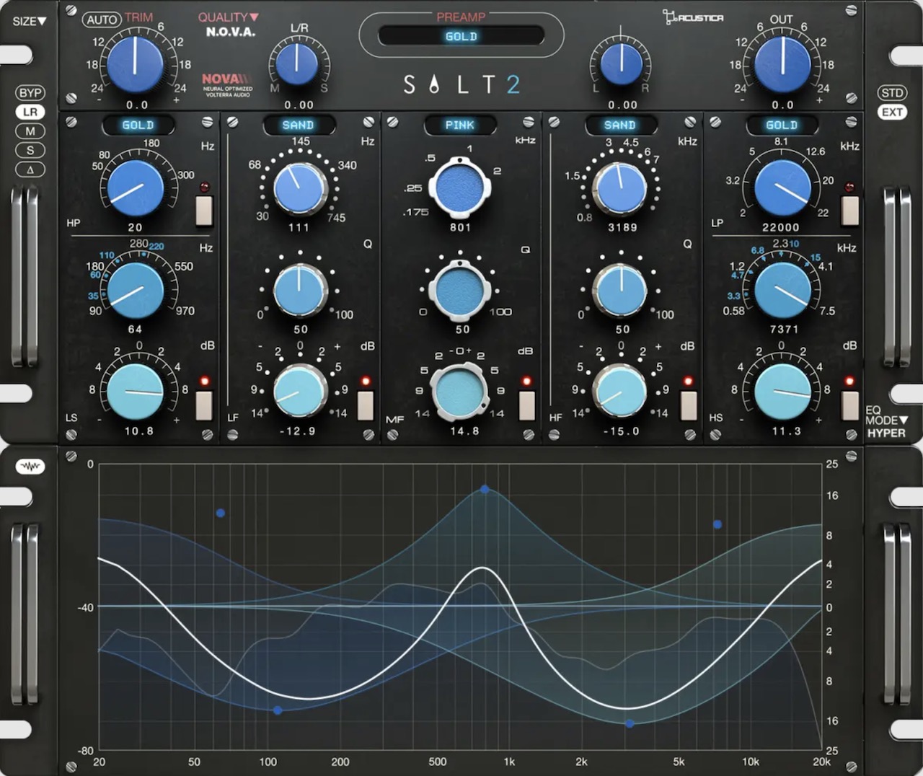Image resolution: width=923 pixels, height=776 pixels.
Task: Click the LP frequency value 22000
Action: [781, 227]
